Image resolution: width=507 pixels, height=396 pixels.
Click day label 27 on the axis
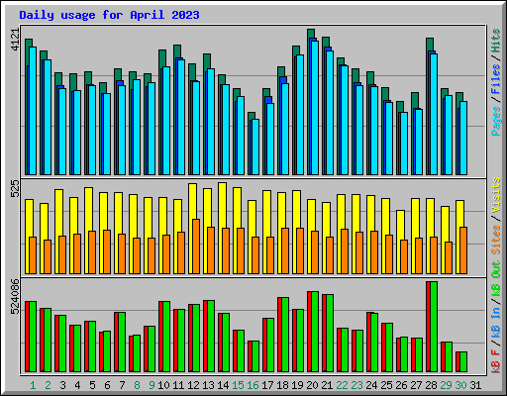point(416,385)
